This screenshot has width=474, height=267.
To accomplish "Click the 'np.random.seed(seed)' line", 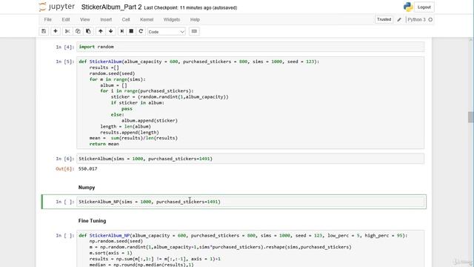I will (x=116, y=241).
